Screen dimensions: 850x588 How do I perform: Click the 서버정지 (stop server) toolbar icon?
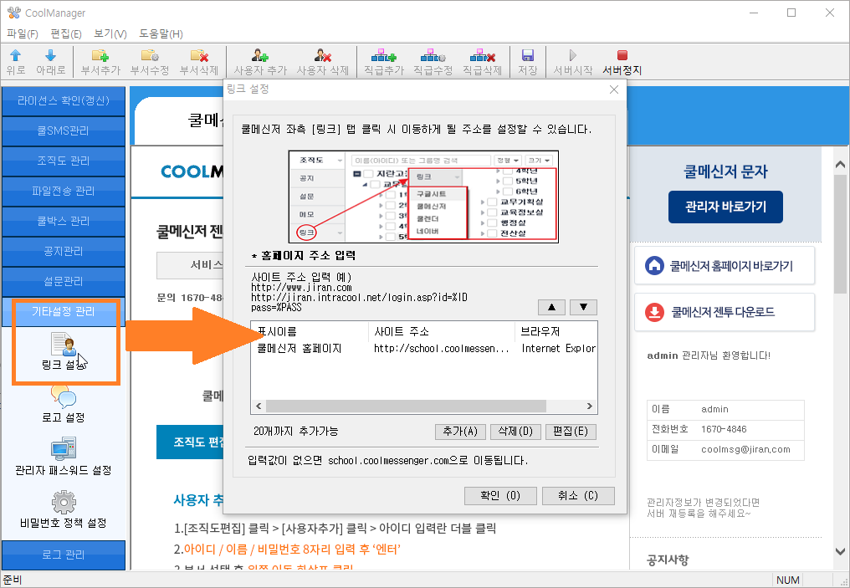click(622, 55)
